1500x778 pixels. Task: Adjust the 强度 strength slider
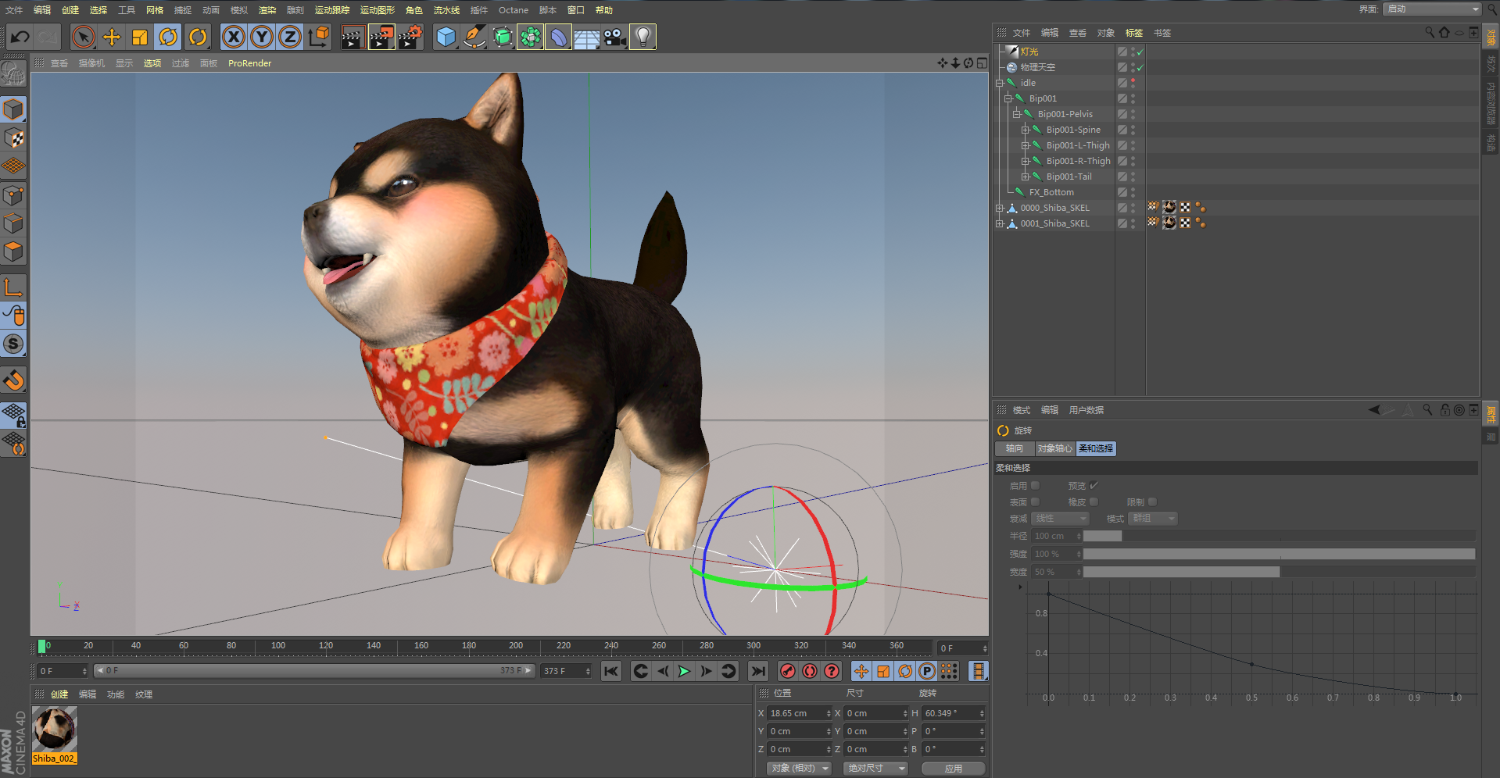(1279, 554)
